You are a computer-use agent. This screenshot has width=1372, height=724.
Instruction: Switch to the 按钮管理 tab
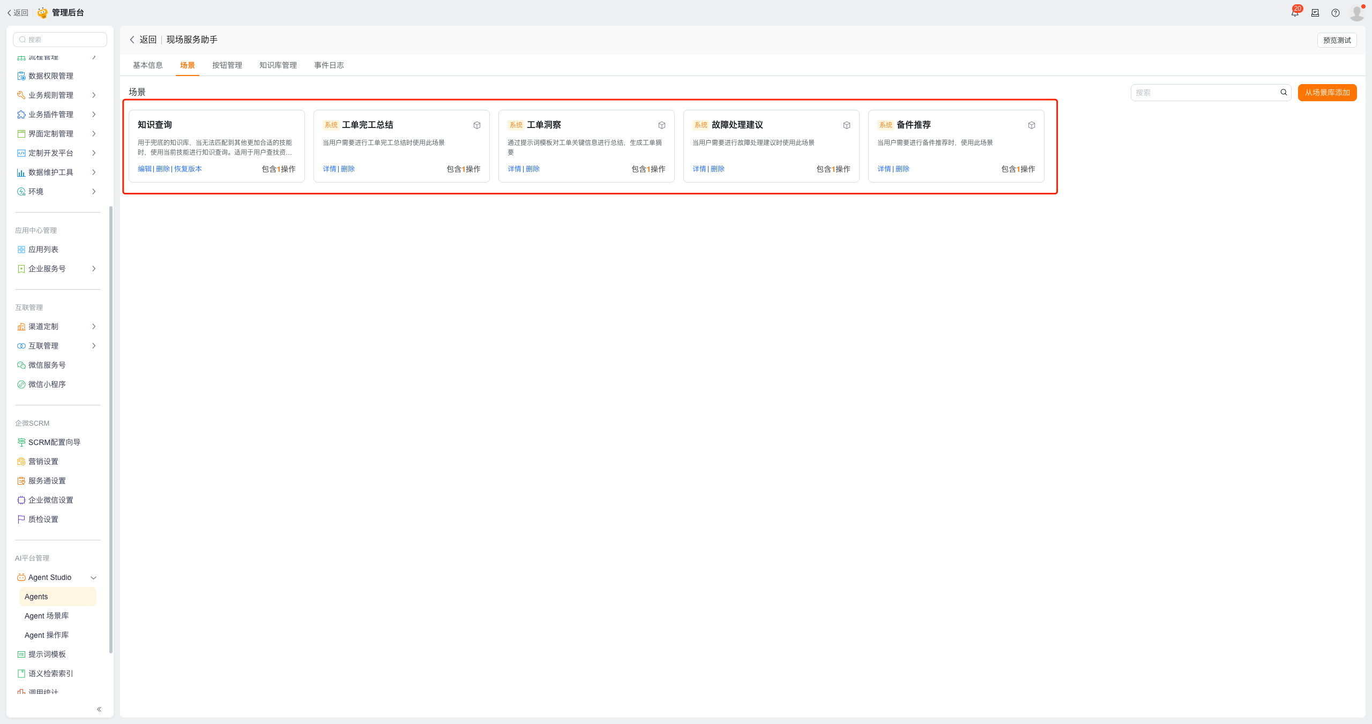pyautogui.click(x=227, y=65)
